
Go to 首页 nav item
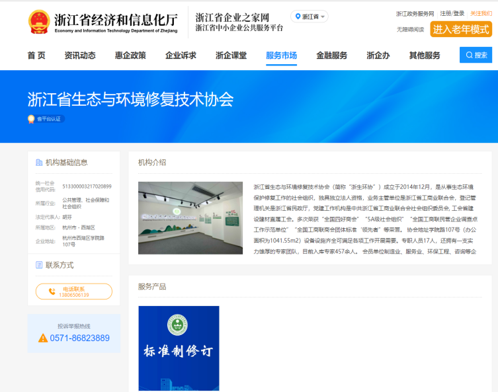click(36, 56)
